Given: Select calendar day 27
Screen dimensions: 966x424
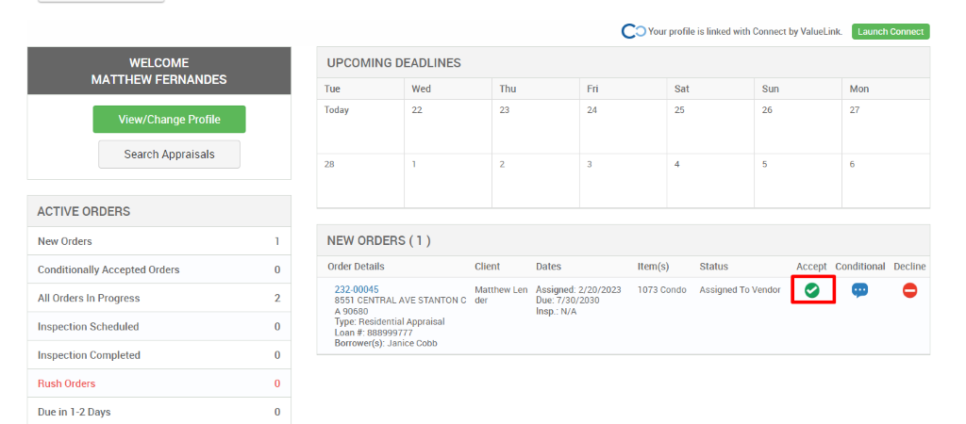Looking at the screenshot, I should (x=886, y=126).
